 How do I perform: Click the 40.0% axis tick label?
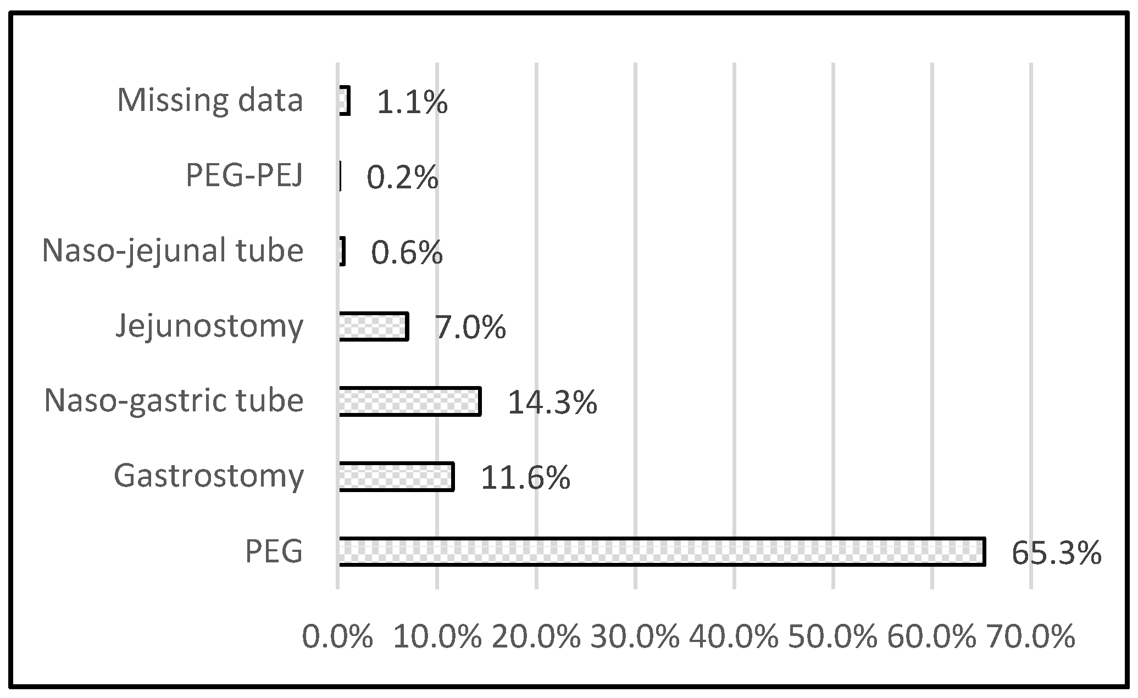coord(734,638)
